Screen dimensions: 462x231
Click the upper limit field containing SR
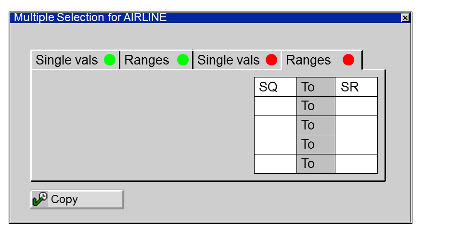tap(356, 87)
